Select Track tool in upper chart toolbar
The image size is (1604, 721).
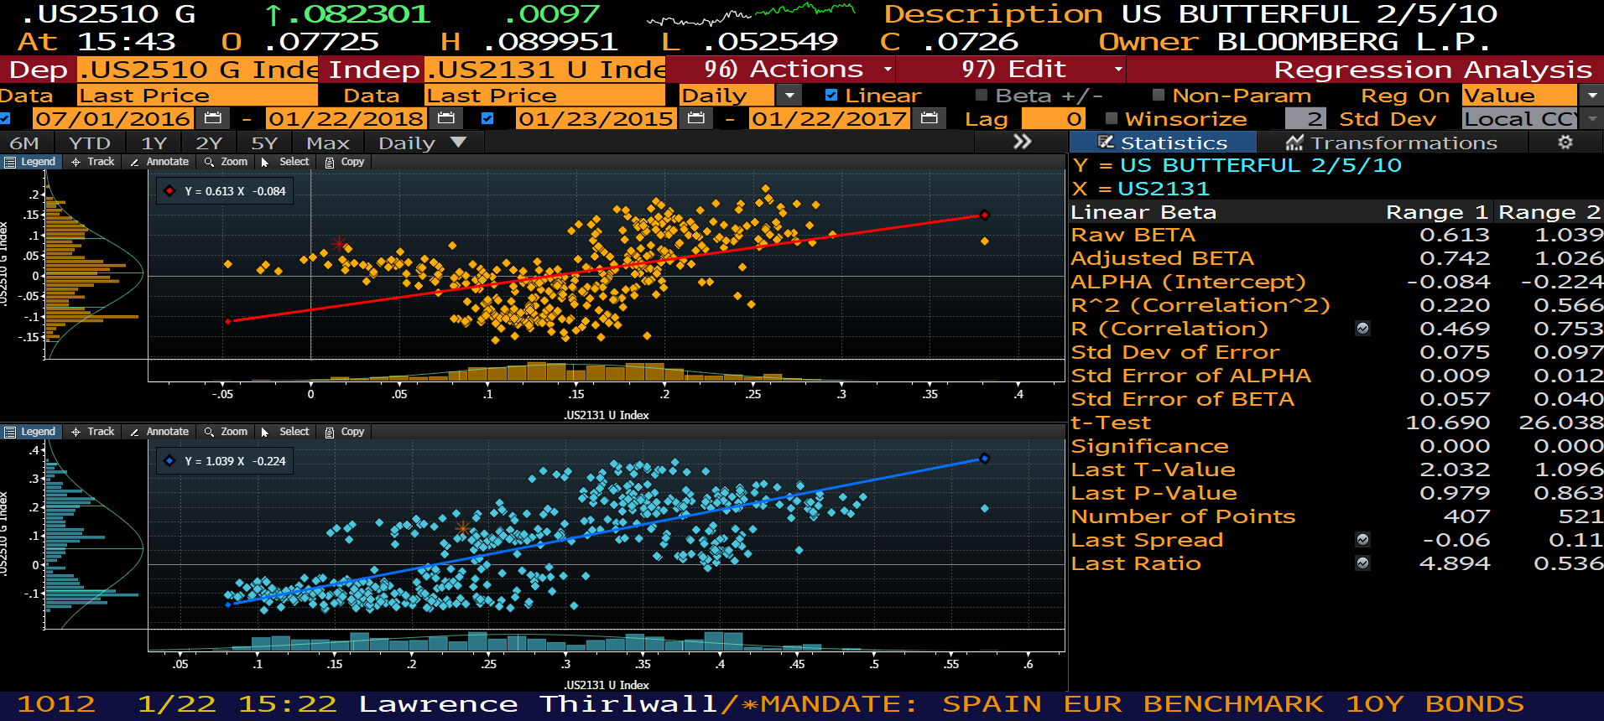tap(93, 162)
